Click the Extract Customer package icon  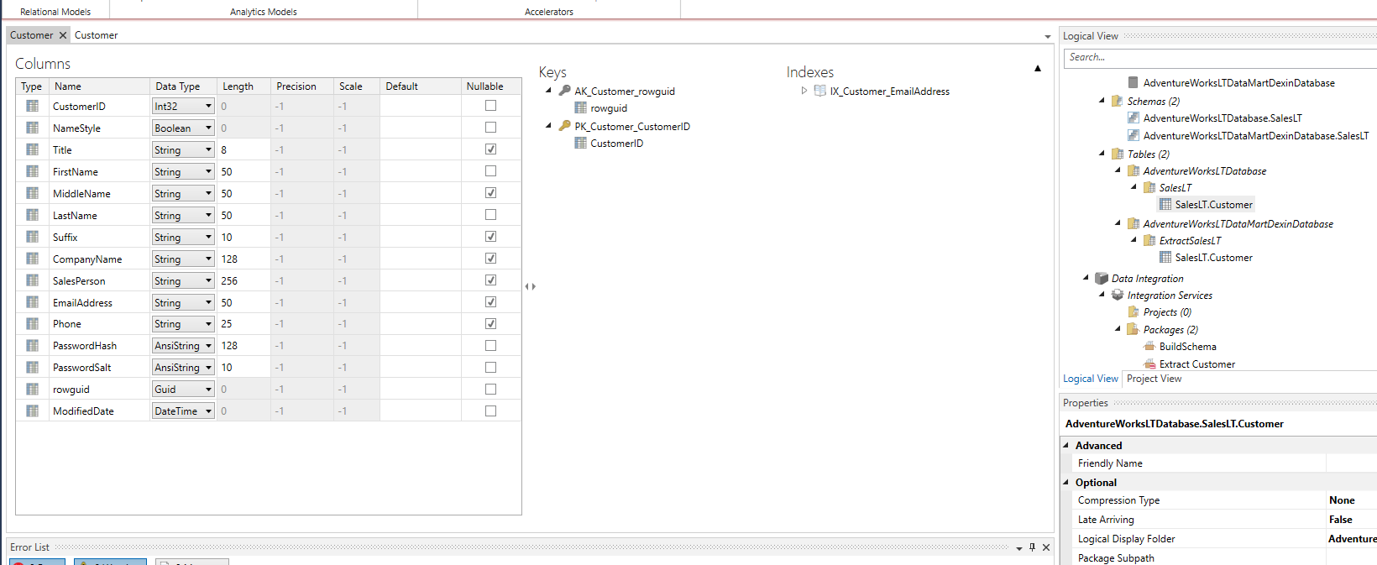point(1149,364)
